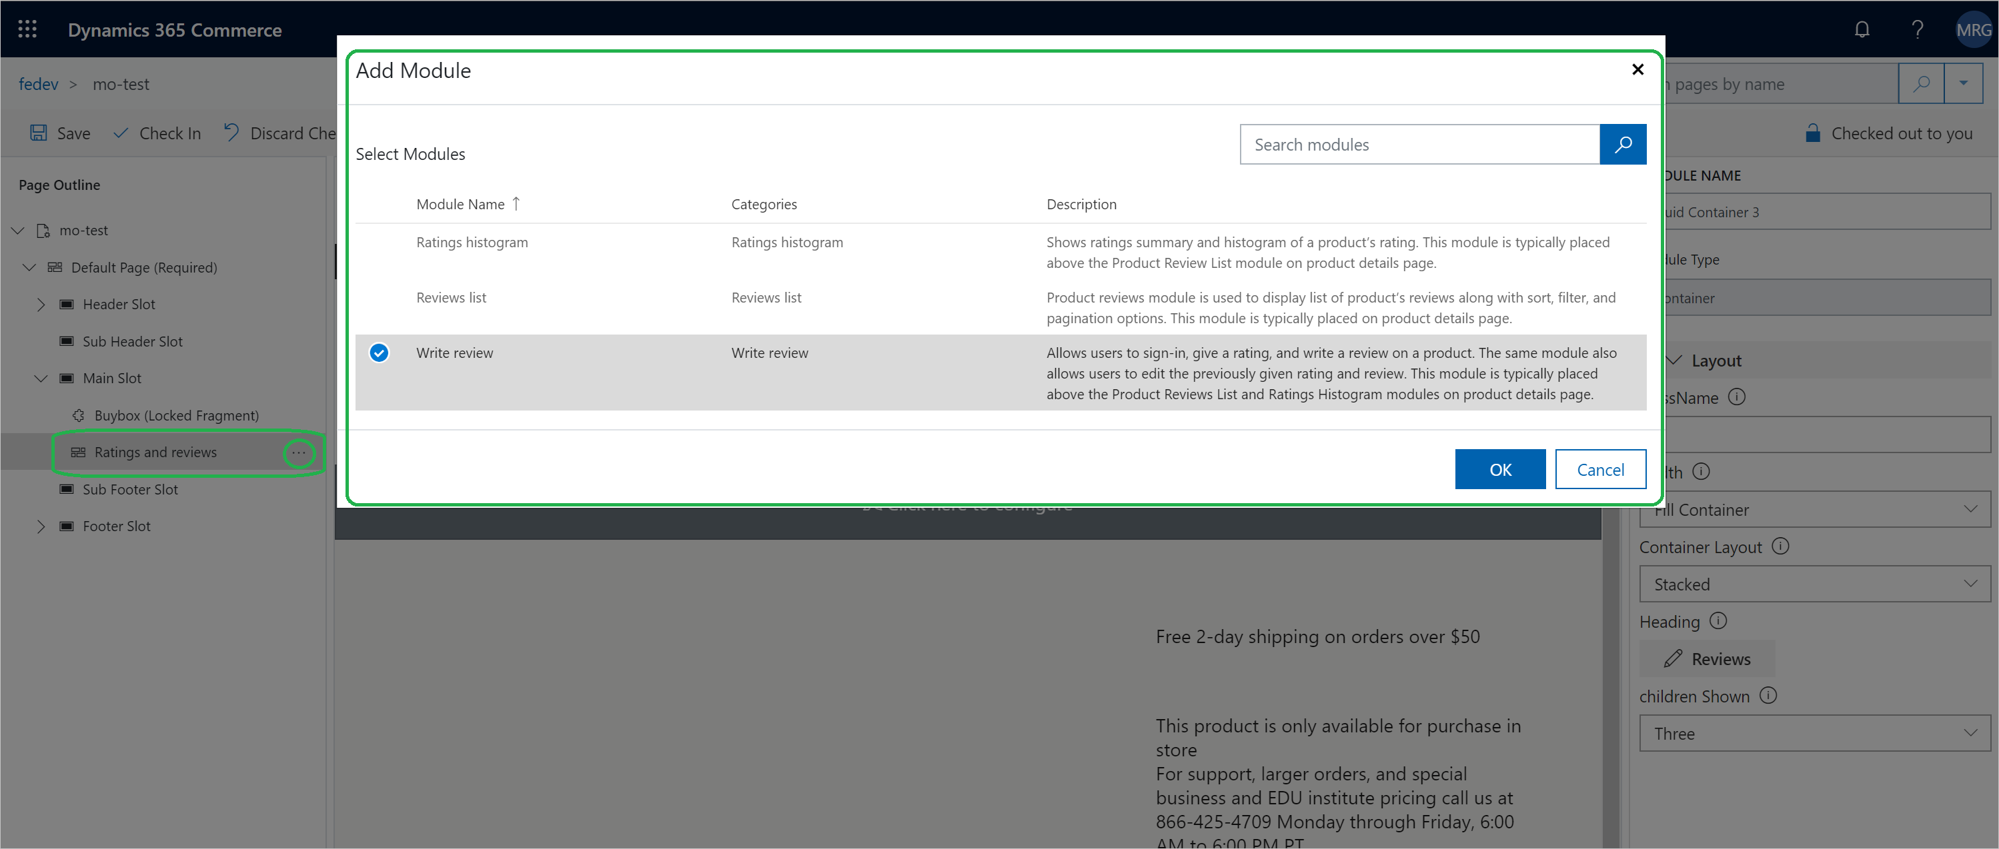Click the app grid icon top left
The image size is (1999, 849).
28,28
